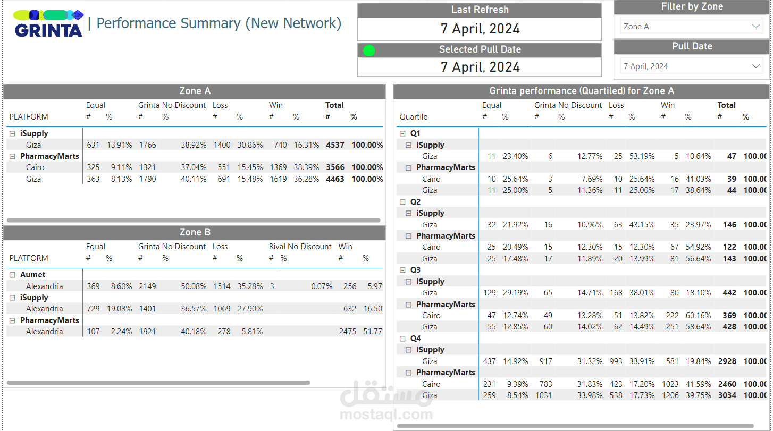The width and height of the screenshot is (773, 431).
Task: Click the Zone A table title
Action: tap(195, 91)
